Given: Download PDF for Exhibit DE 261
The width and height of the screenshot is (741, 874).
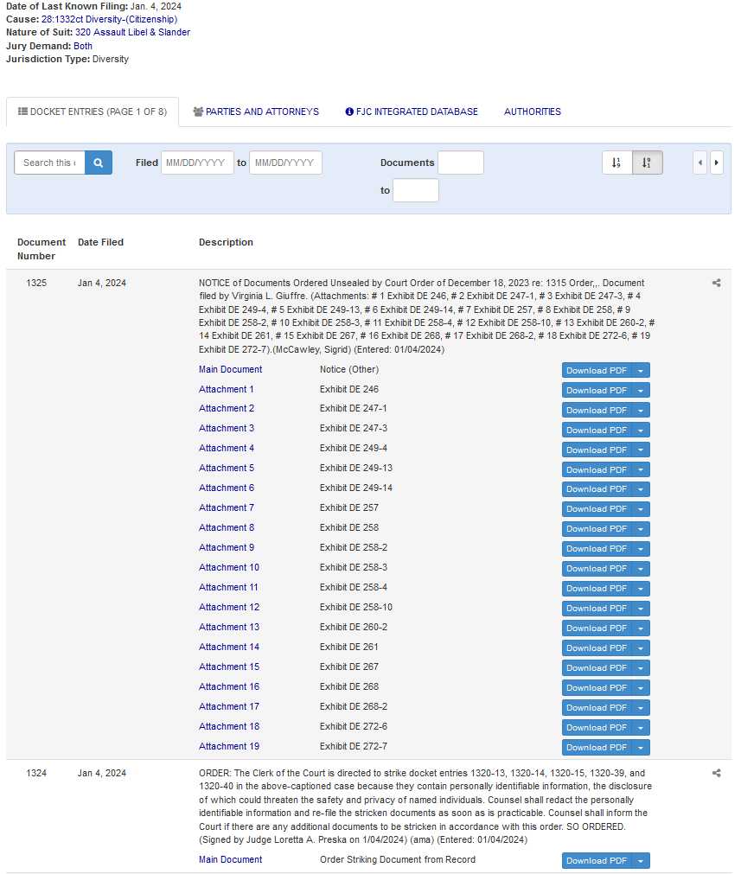Looking at the screenshot, I should pyautogui.click(x=597, y=648).
